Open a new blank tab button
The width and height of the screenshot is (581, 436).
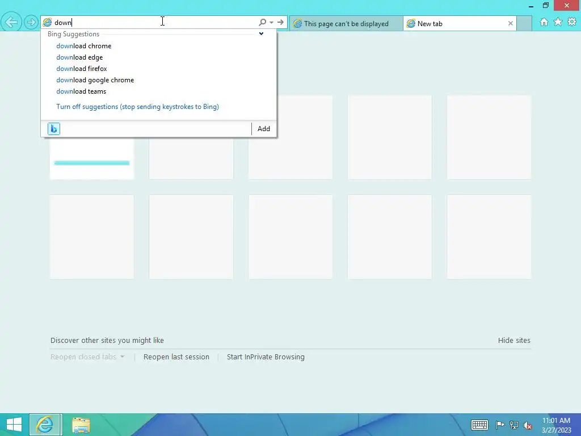(x=524, y=23)
